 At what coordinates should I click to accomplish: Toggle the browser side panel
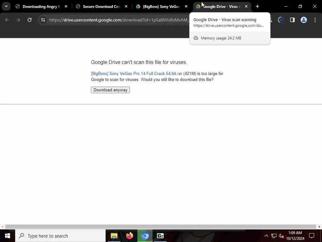coord(292,20)
